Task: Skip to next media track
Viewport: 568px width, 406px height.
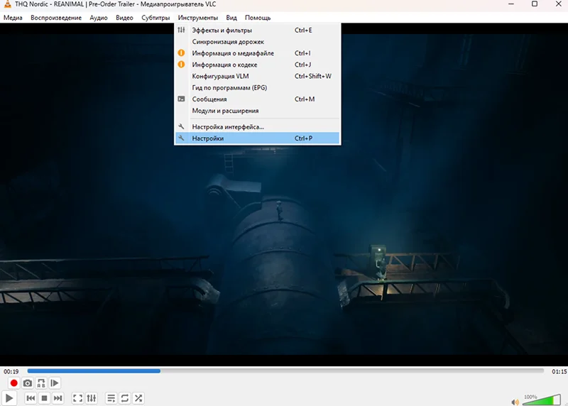Action: pyautogui.click(x=58, y=398)
